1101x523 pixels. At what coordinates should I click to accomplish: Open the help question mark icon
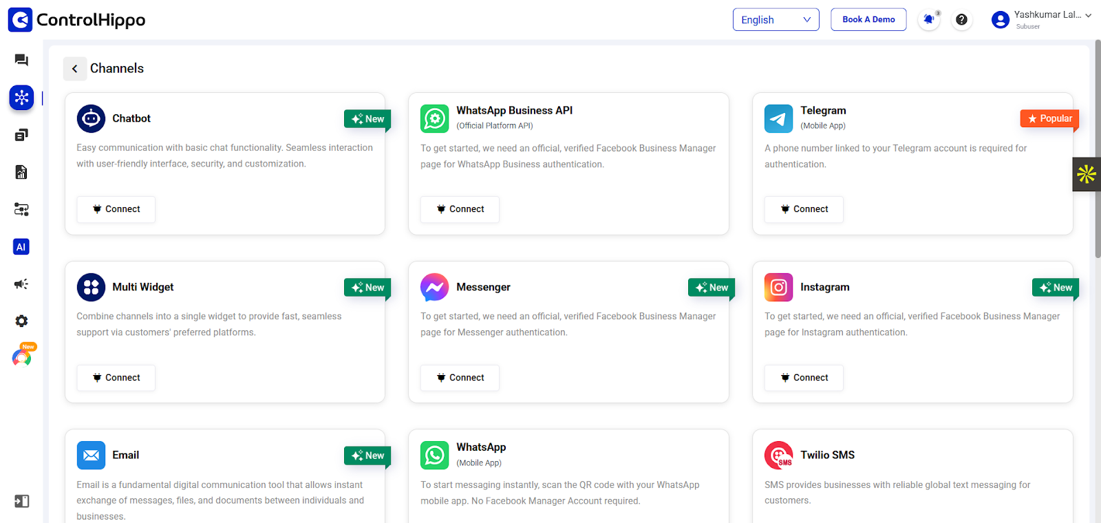tap(962, 20)
